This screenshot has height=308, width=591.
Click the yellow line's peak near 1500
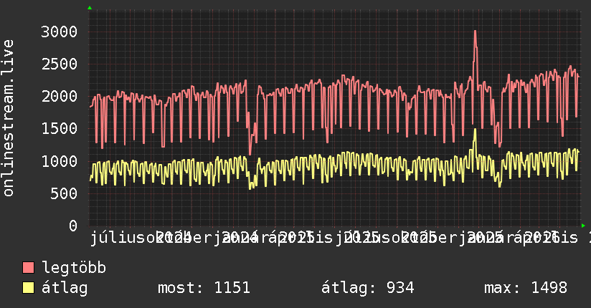[x=475, y=130]
